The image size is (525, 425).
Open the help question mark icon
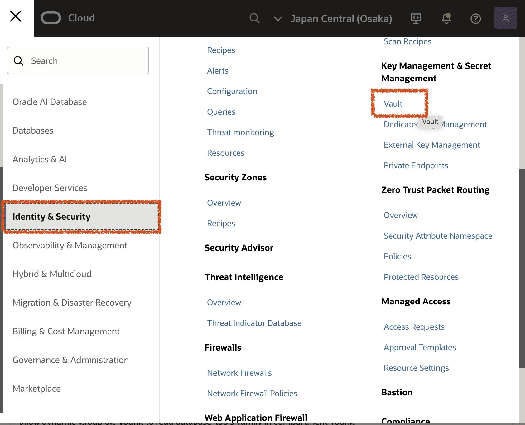(475, 19)
